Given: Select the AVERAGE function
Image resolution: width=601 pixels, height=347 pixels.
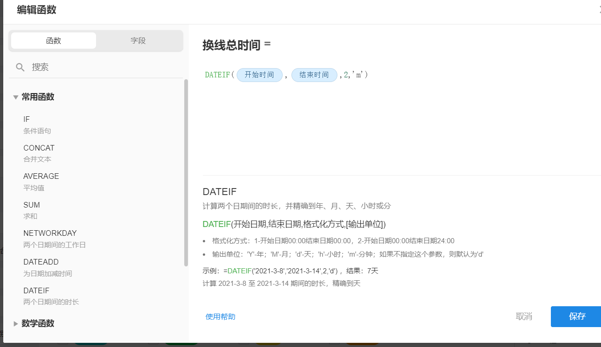Looking at the screenshot, I should pos(41,177).
